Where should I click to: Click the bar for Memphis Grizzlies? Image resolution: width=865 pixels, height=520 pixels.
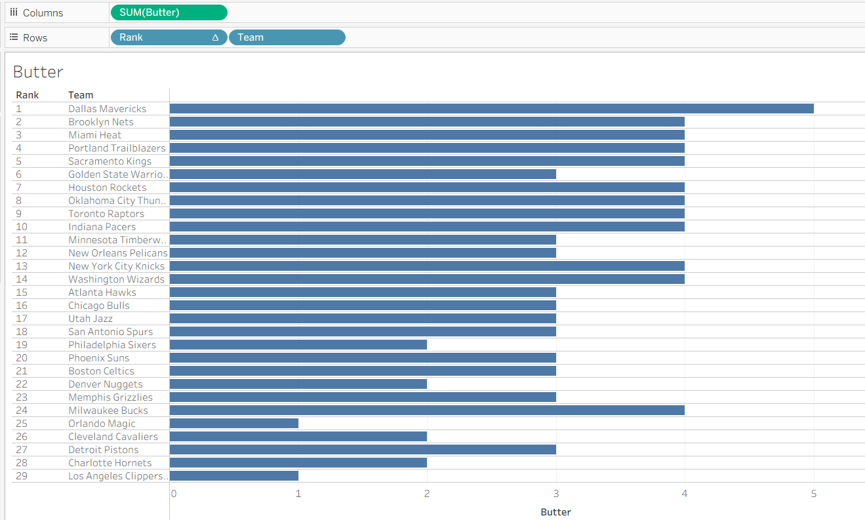(x=363, y=397)
